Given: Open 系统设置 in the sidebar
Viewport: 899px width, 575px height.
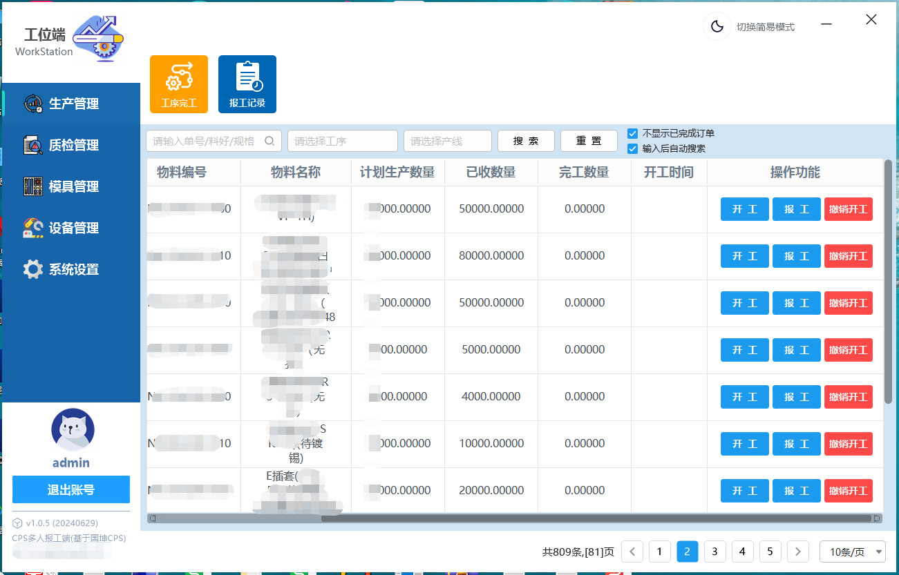Looking at the screenshot, I should (73, 269).
